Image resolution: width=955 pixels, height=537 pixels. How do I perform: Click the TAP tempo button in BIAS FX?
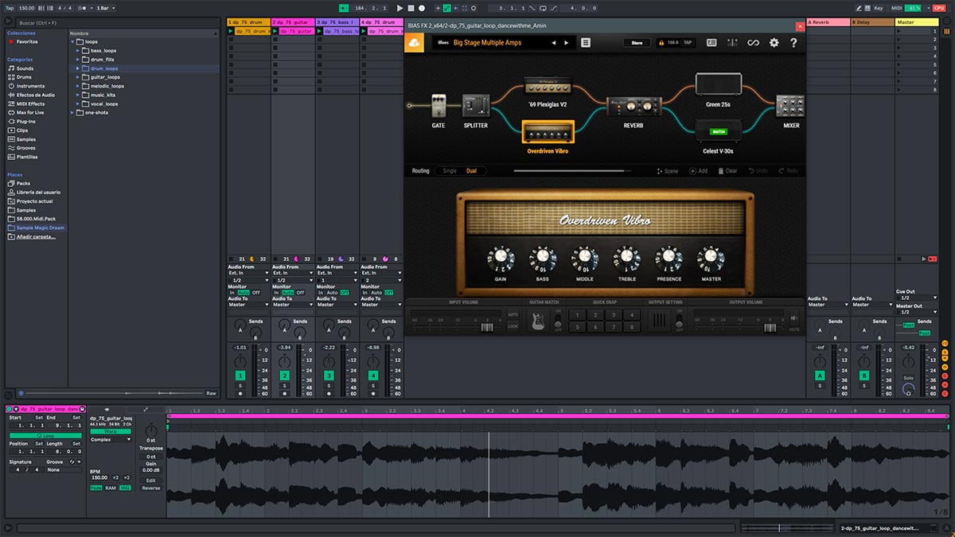[x=688, y=43]
